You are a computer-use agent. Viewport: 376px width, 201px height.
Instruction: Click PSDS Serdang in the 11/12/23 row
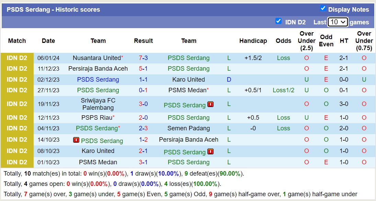[189, 68]
